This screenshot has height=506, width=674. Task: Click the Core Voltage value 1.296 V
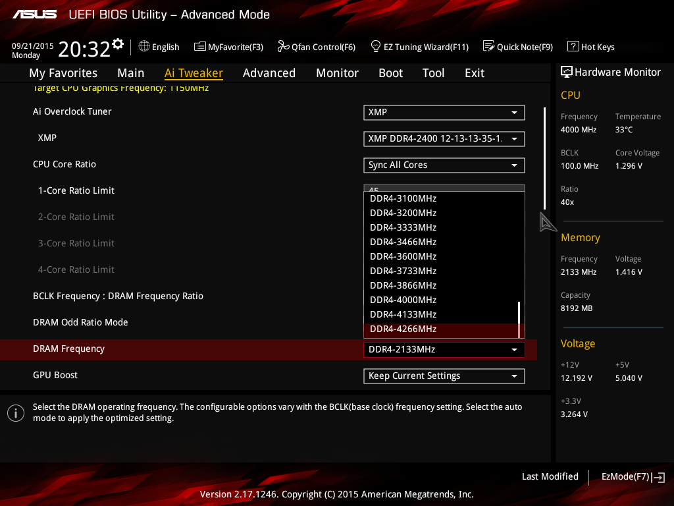[629, 165]
